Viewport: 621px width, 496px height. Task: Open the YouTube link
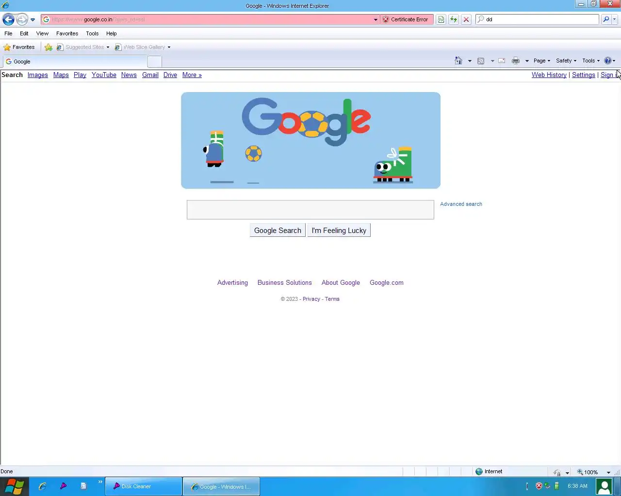click(104, 75)
